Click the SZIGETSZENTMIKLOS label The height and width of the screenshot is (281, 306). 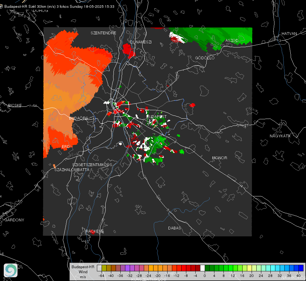tap(92, 165)
